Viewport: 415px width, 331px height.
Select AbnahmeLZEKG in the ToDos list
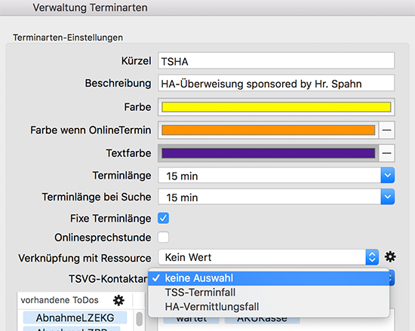pos(75,317)
